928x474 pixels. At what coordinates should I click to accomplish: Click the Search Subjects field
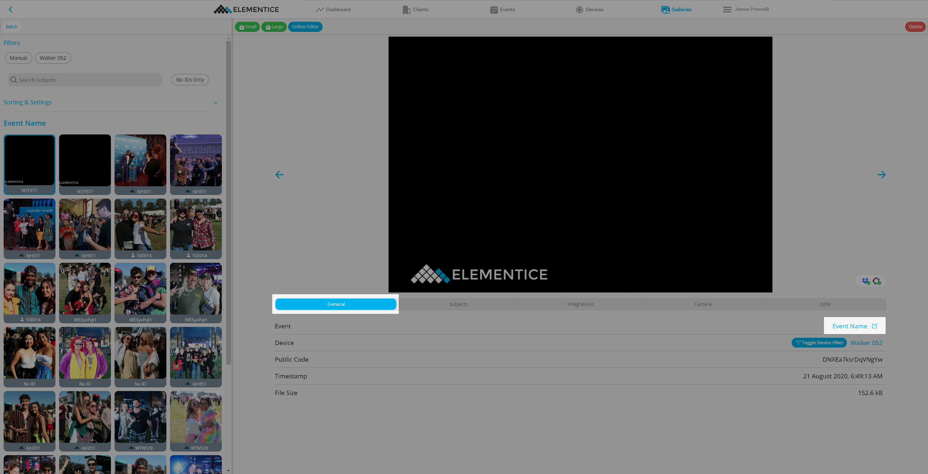[85, 80]
